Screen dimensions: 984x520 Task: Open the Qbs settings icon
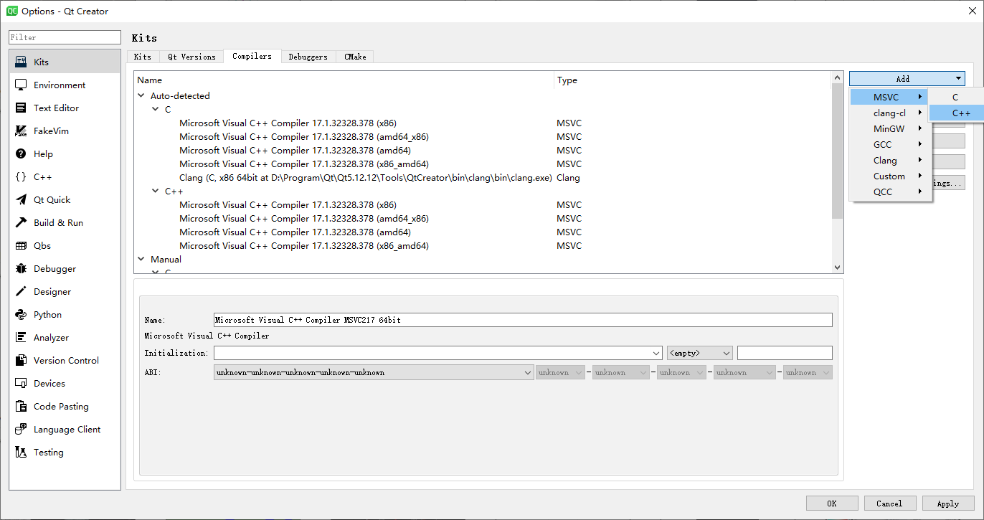(x=21, y=245)
